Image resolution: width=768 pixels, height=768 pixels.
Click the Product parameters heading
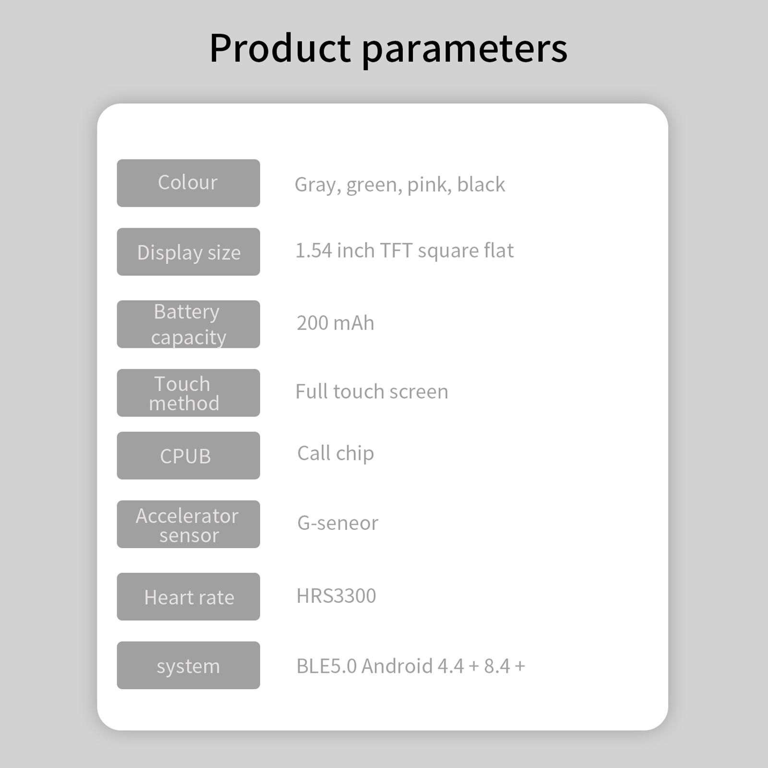(388, 50)
